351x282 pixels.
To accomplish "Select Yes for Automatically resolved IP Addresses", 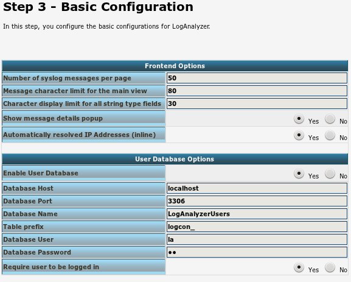I will [299, 135].
